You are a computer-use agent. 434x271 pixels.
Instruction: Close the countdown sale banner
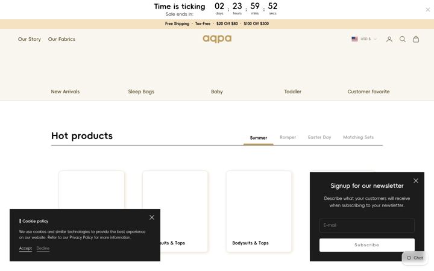point(427,10)
